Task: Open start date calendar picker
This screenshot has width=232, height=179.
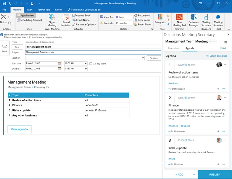Action: pos(60,63)
